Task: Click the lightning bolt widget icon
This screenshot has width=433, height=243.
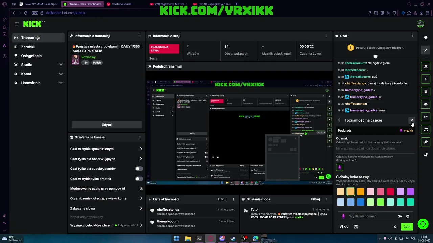Action: [x=426, y=79]
